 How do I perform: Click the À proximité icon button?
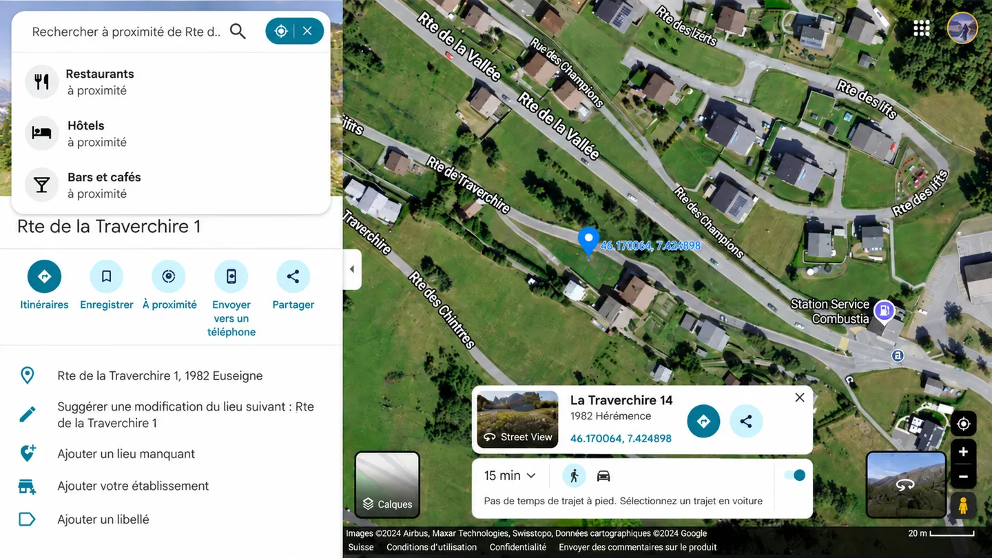click(169, 277)
